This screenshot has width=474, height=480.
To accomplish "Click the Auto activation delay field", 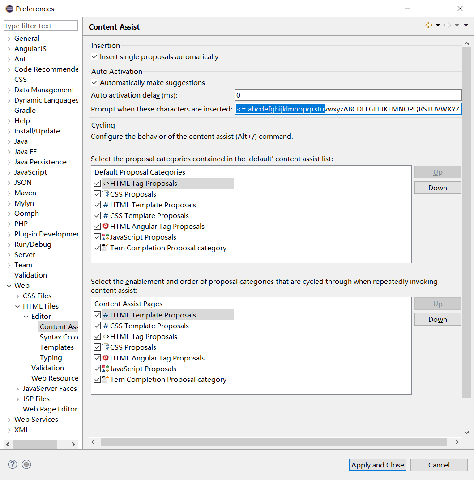I will (348, 95).
